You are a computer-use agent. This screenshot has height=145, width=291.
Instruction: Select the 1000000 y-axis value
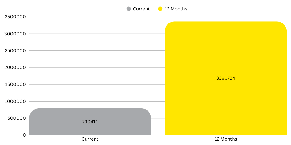(16, 101)
